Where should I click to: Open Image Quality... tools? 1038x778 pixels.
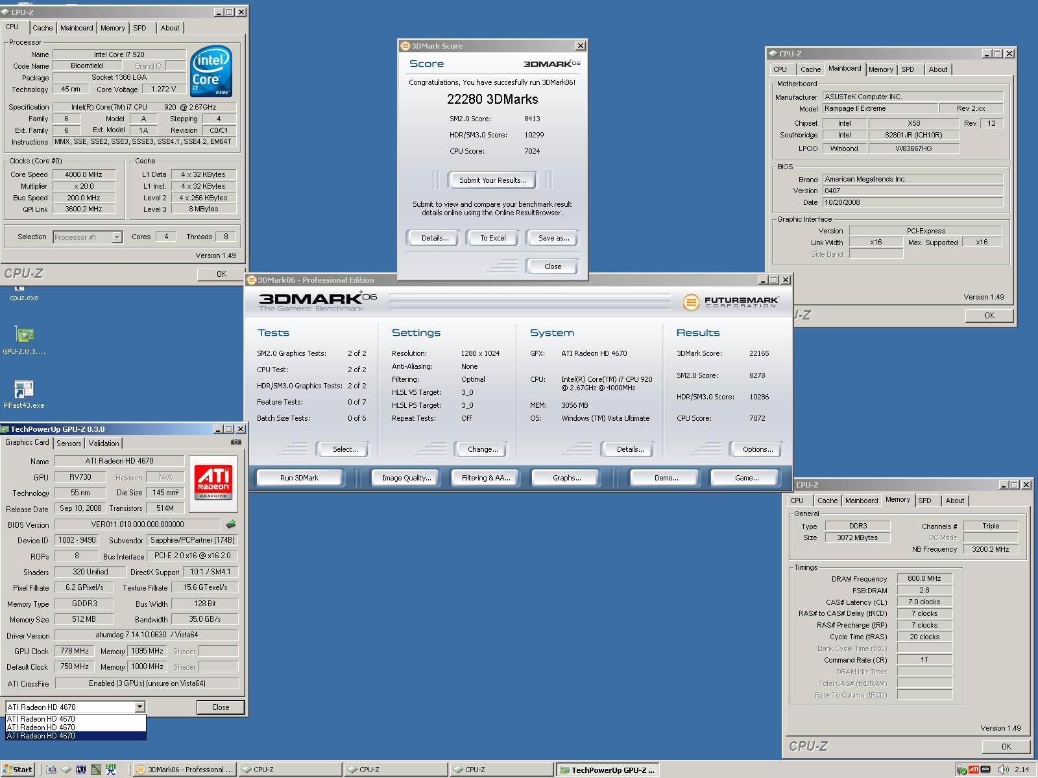click(407, 478)
